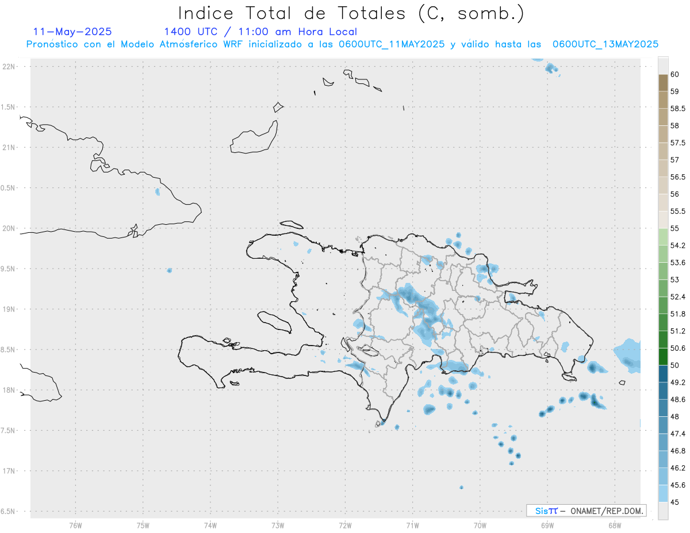Pick the lightest blue swatch between 45 and 45.6
The height and width of the screenshot is (533, 690).
click(x=663, y=493)
